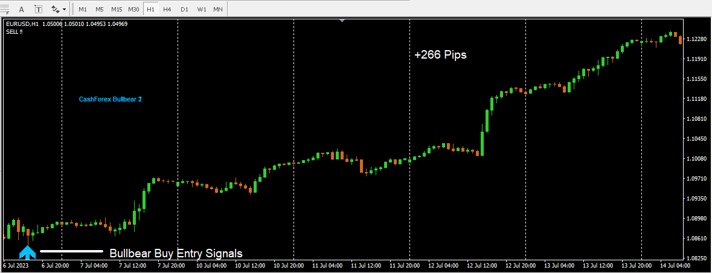Click price level 1.10450 on price axis
This screenshot has height=273, width=712.
pyautogui.click(x=696, y=139)
